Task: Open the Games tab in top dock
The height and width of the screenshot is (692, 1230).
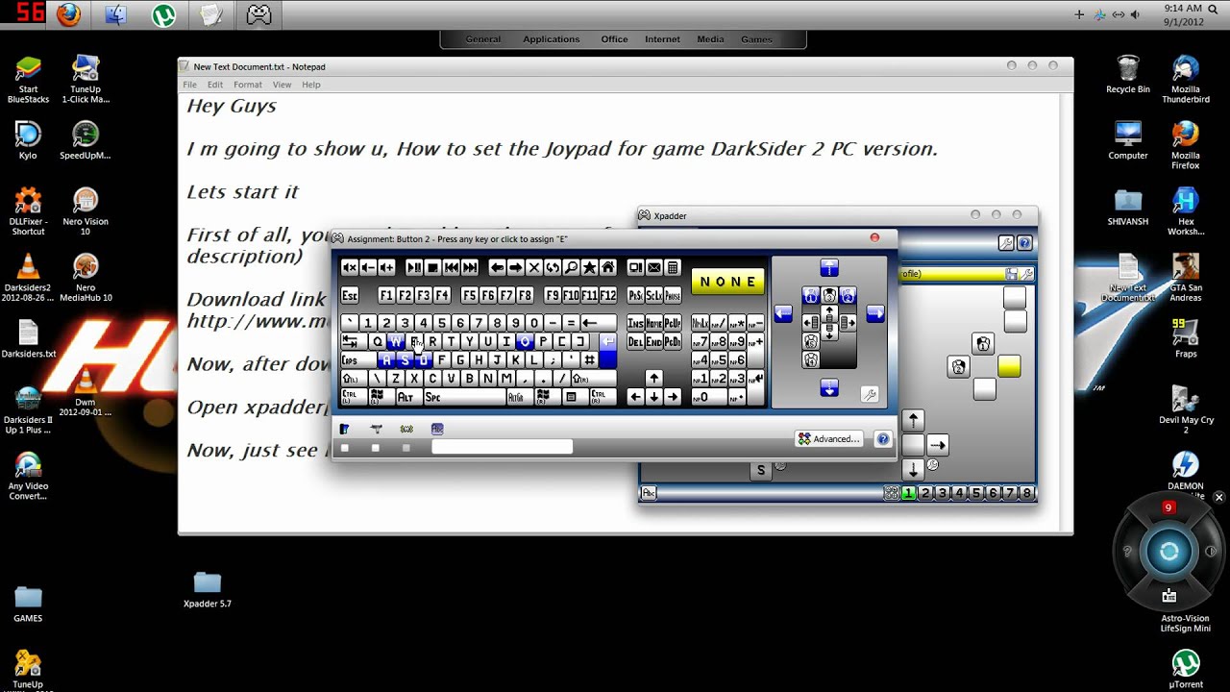Action: coord(756,39)
